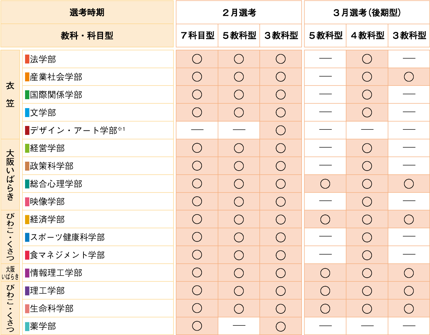The width and height of the screenshot is (430, 335).
Task: Click the 3月選考(後期型) header cell
Action: coord(367,13)
